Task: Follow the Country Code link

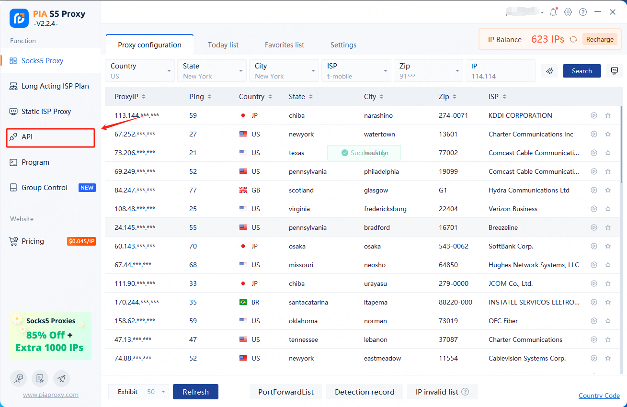Action: pos(599,396)
